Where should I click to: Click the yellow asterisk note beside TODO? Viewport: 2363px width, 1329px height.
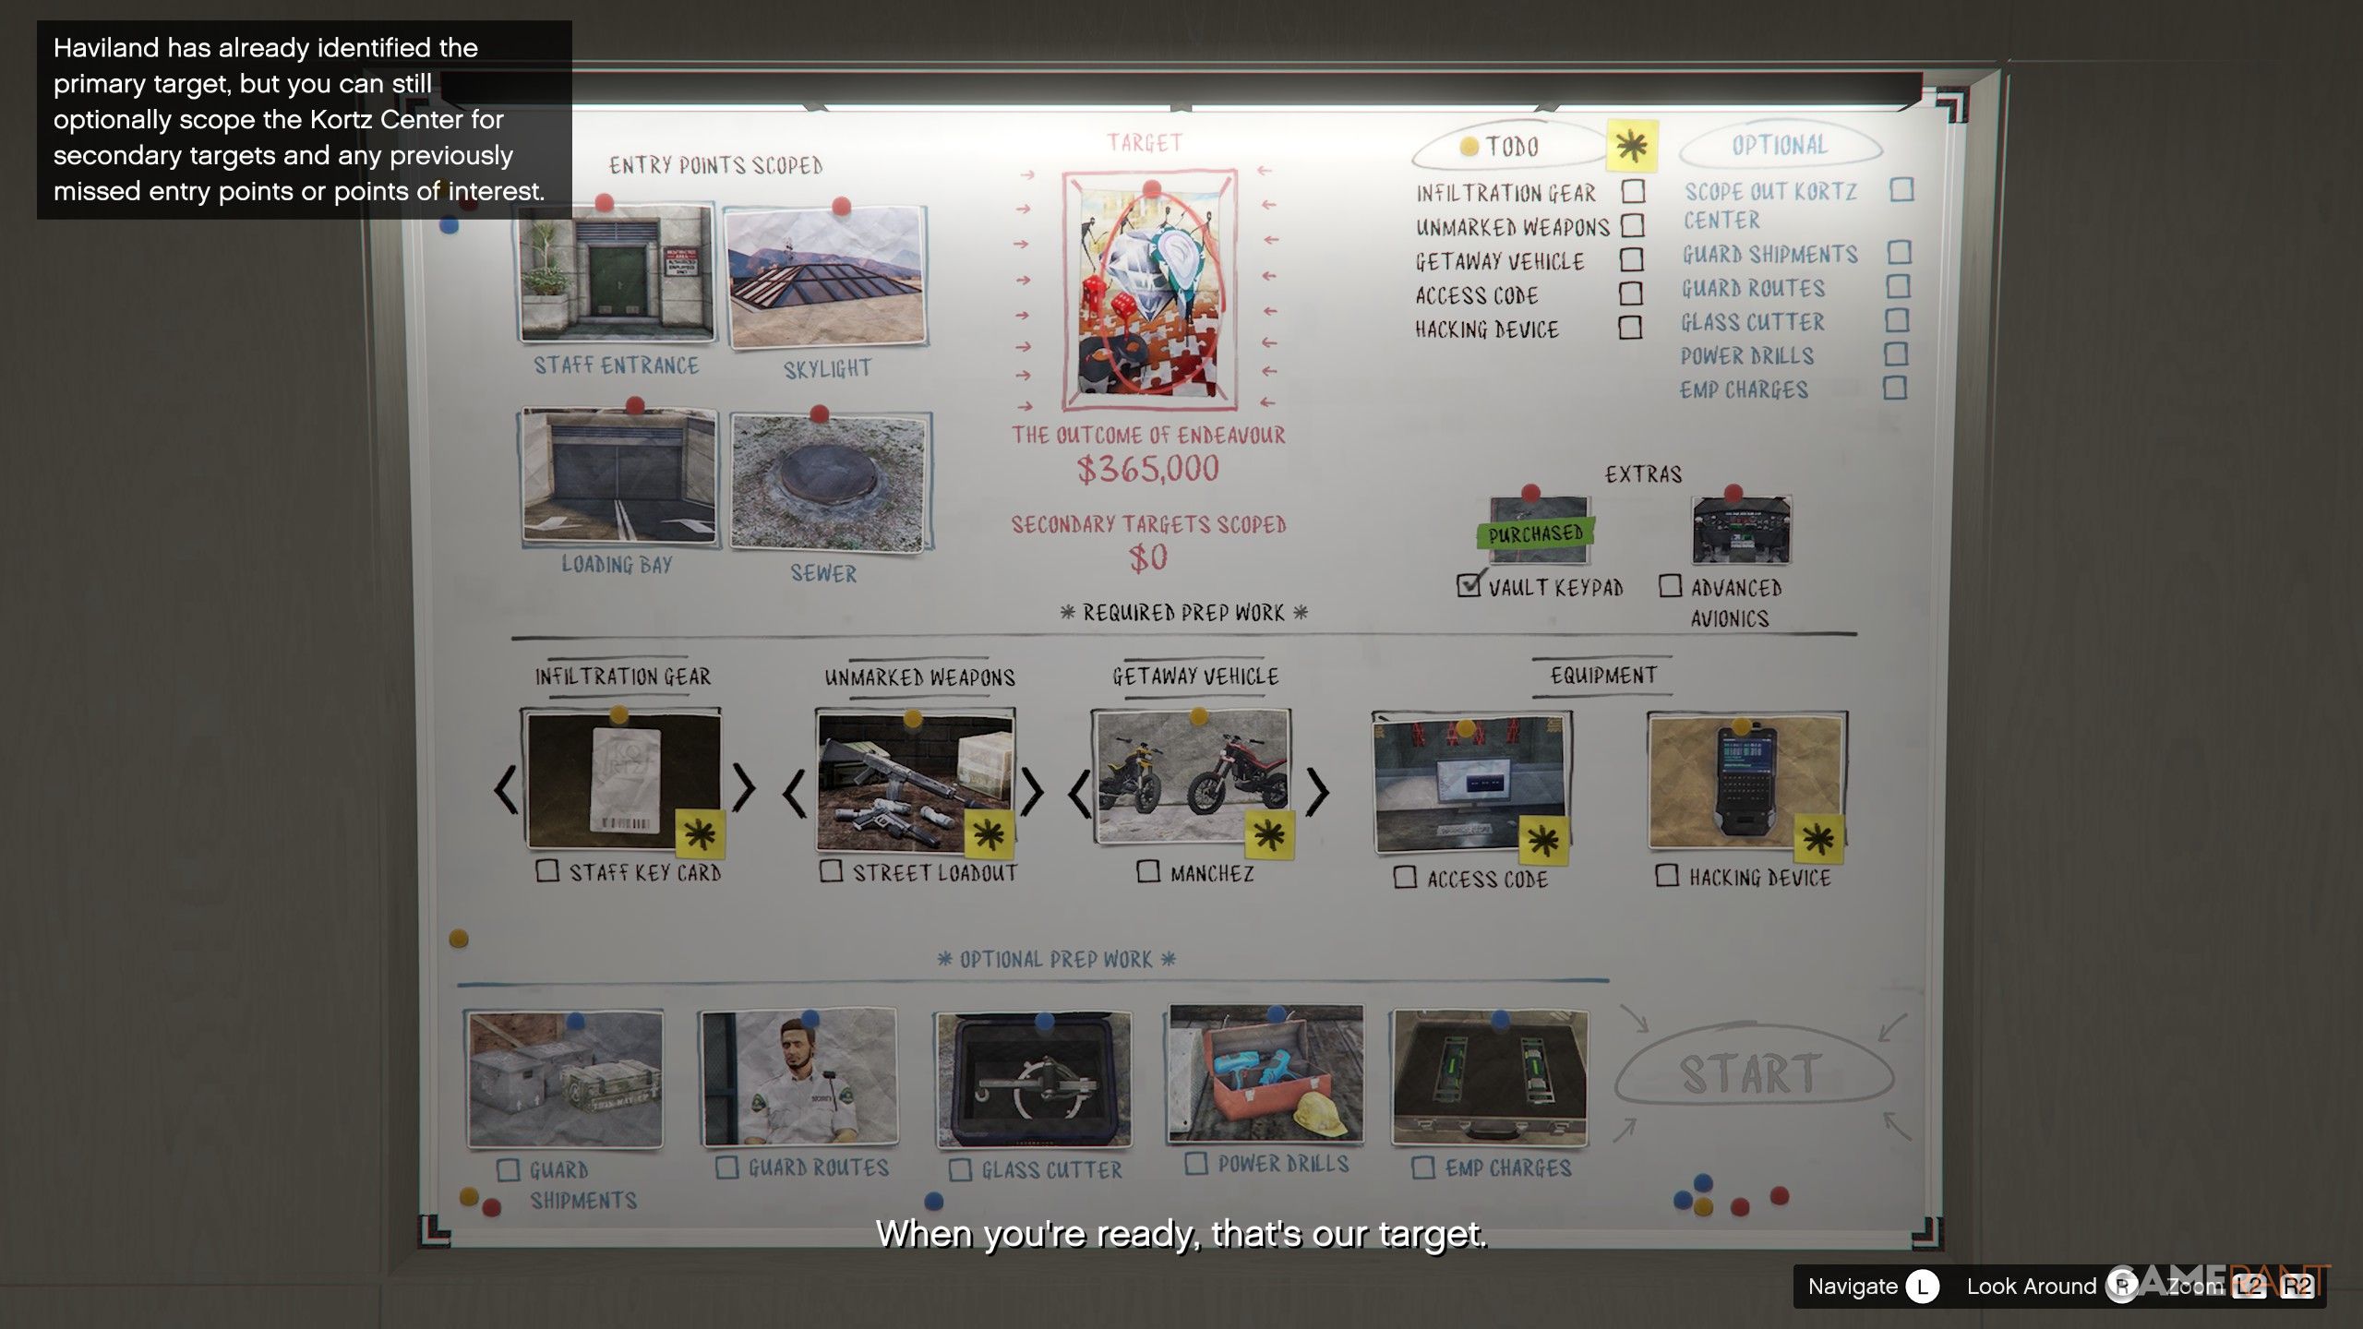[1632, 146]
